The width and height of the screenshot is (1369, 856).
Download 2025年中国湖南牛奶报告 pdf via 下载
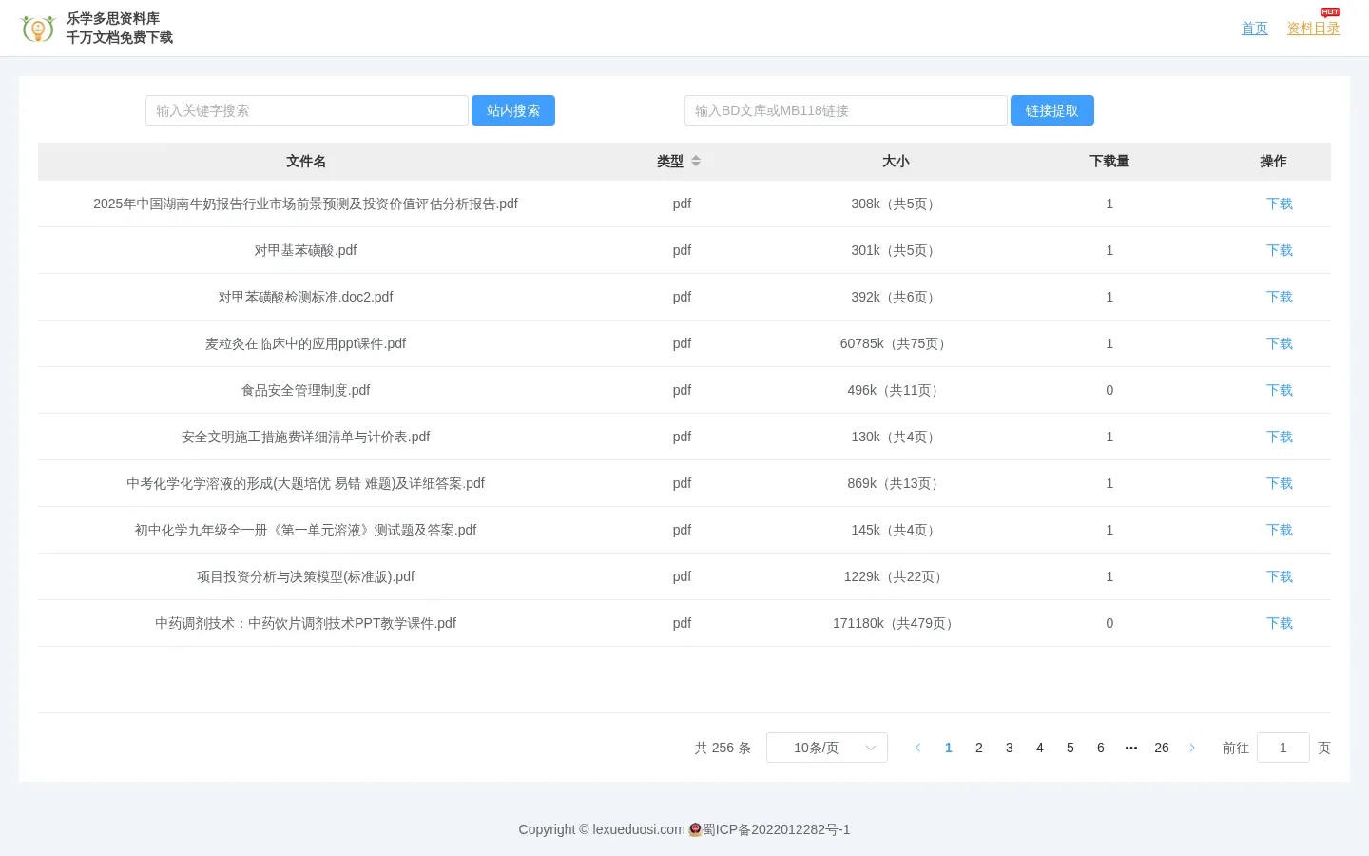pyautogui.click(x=1280, y=204)
